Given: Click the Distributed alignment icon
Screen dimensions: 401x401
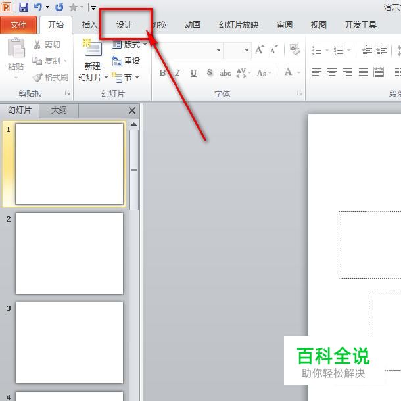Looking at the screenshot, I should tap(379, 72).
